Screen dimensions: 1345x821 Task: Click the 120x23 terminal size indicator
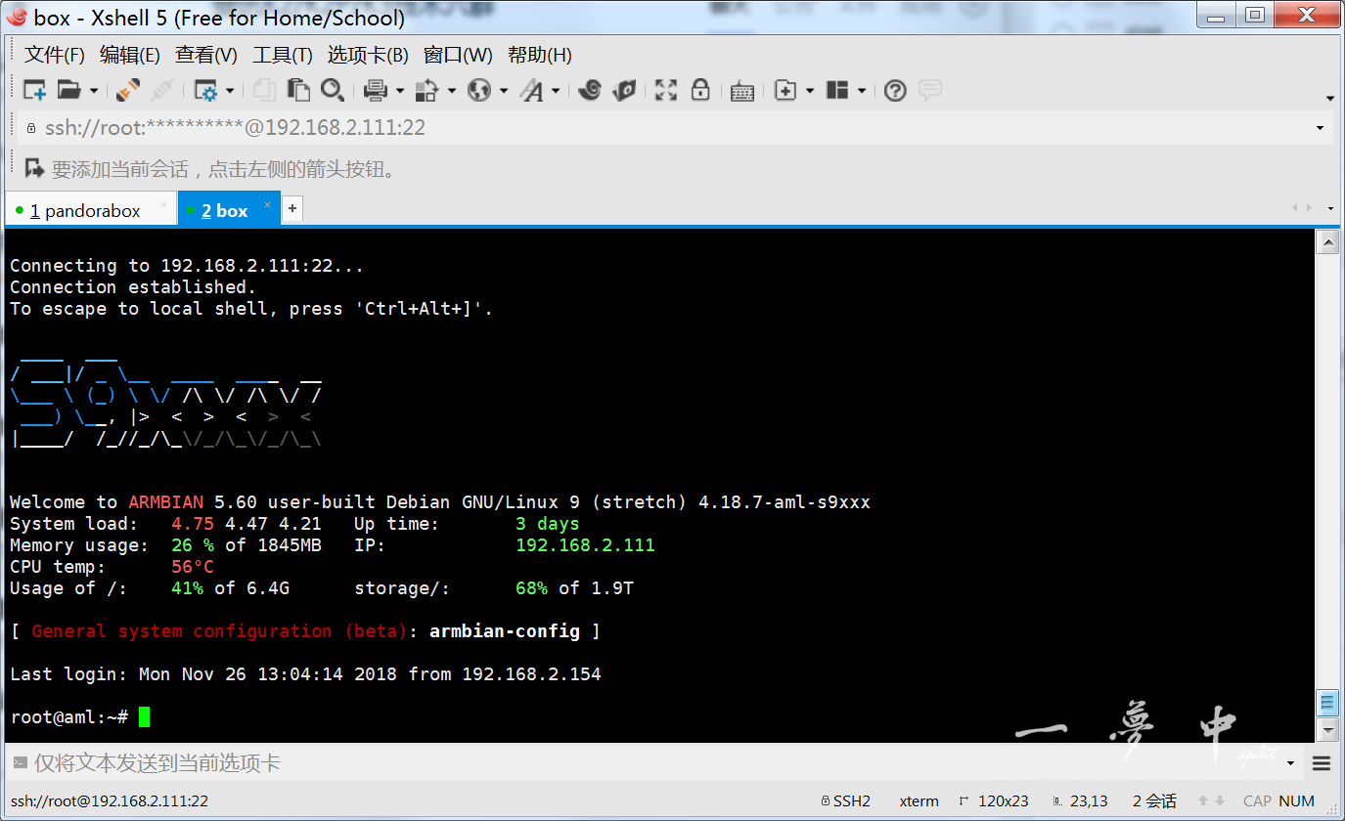pos(994,800)
